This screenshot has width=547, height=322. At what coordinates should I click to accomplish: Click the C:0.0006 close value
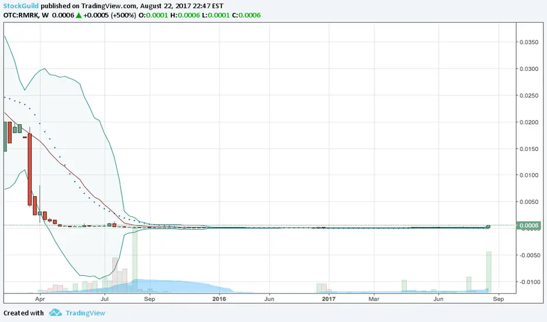pos(247,15)
